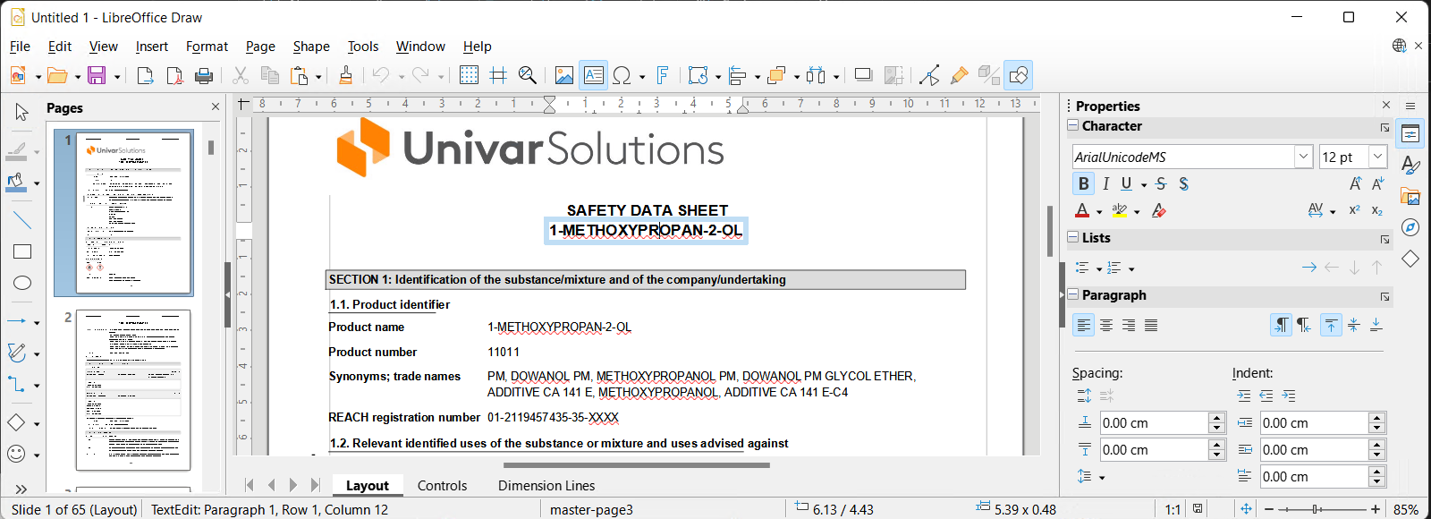Open the Font Color dropdown arrow

point(1099,211)
